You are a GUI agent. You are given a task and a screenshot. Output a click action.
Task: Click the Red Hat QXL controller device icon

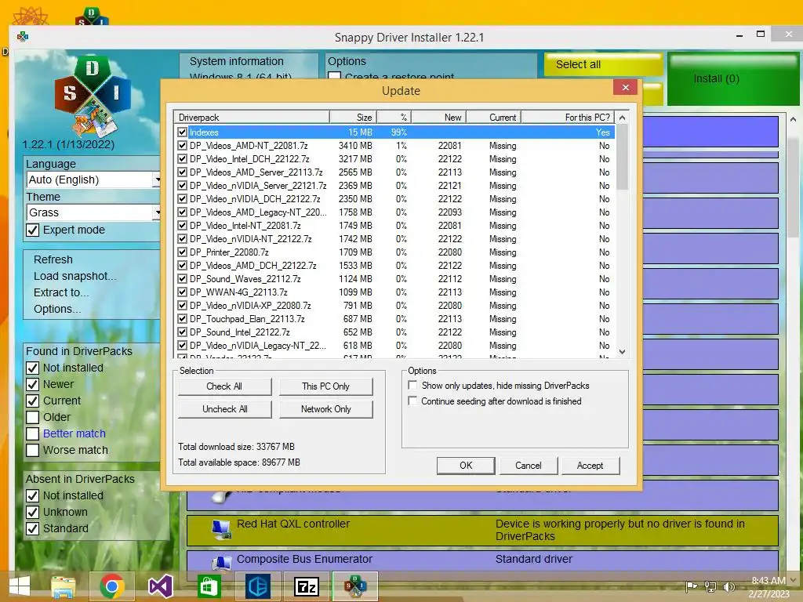pyautogui.click(x=221, y=529)
